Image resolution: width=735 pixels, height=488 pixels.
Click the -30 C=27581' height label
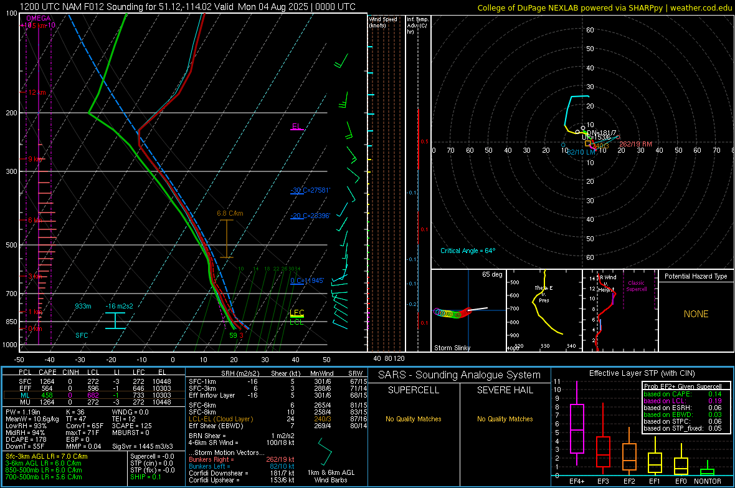click(x=310, y=190)
